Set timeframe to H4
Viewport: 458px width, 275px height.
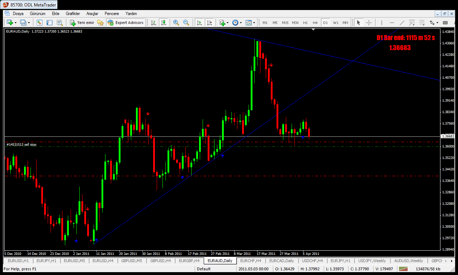click(315, 23)
